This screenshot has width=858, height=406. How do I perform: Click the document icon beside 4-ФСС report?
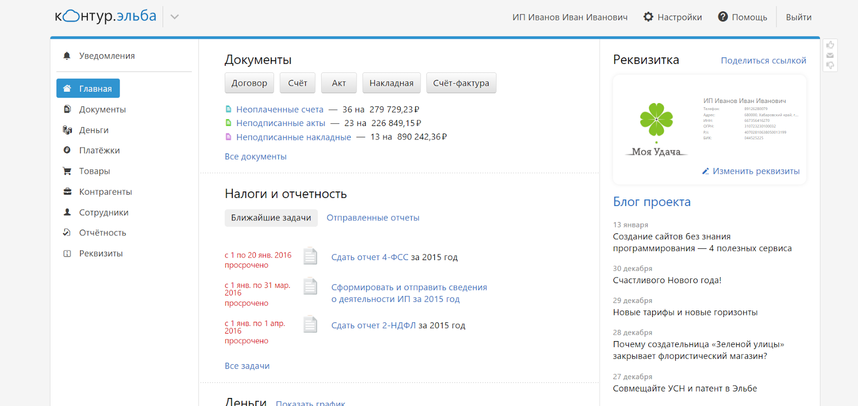point(310,256)
